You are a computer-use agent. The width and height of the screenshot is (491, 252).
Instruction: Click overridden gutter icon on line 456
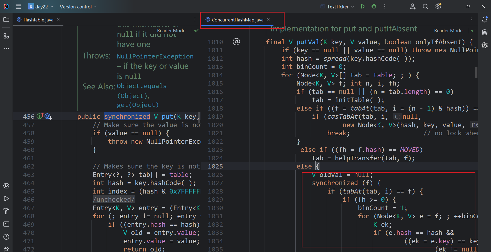[48, 116]
